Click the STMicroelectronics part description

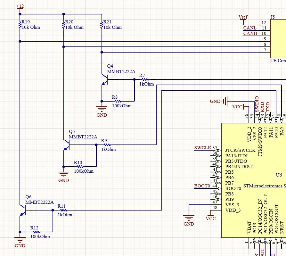point(265,186)
